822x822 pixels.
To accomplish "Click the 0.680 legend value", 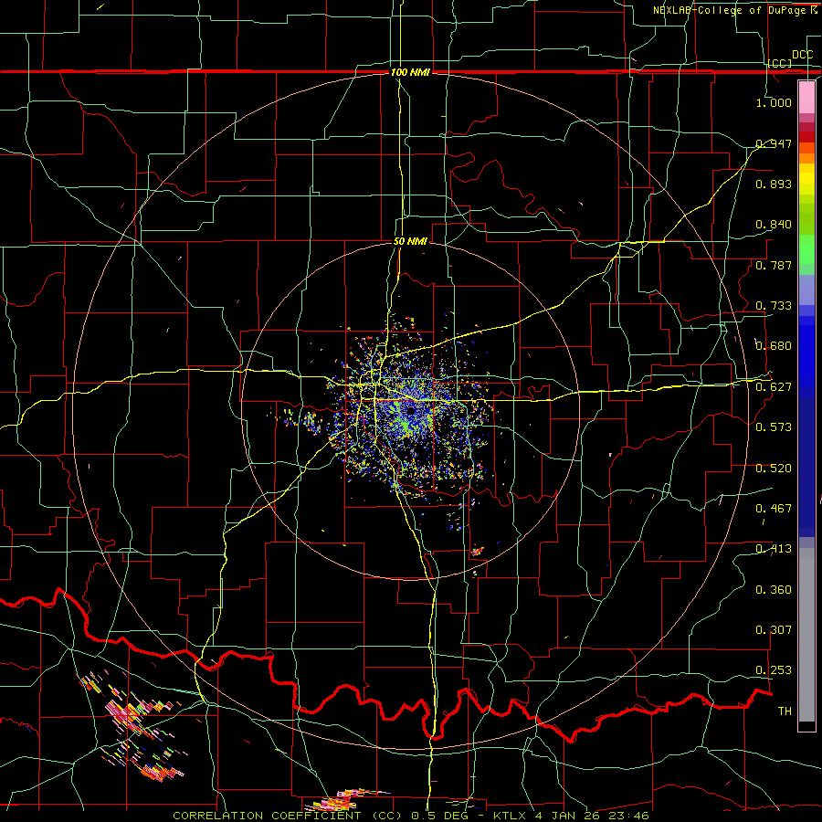I will pyautogui.click(x=774, y=346).
